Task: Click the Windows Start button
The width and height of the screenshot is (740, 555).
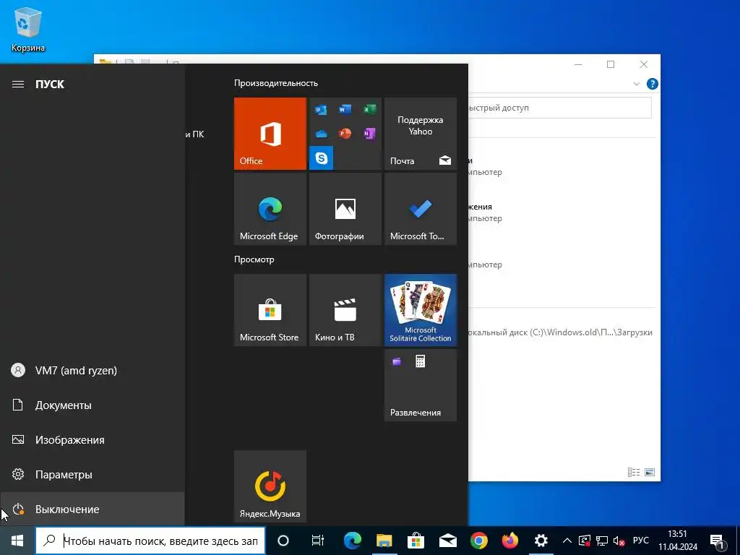Action: pos(17,541)
